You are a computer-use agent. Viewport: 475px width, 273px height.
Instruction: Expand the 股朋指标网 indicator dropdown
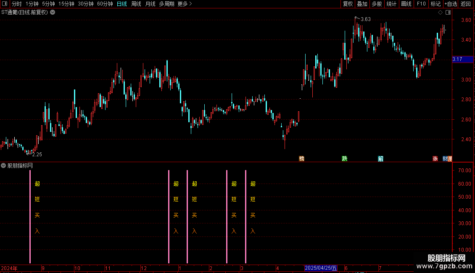[x=3, y=165]
